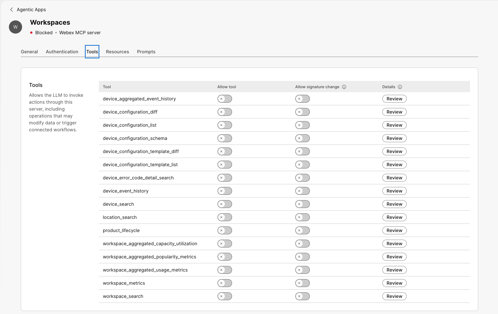Open the General tab
Screen dimensions: 498x314
29,52
